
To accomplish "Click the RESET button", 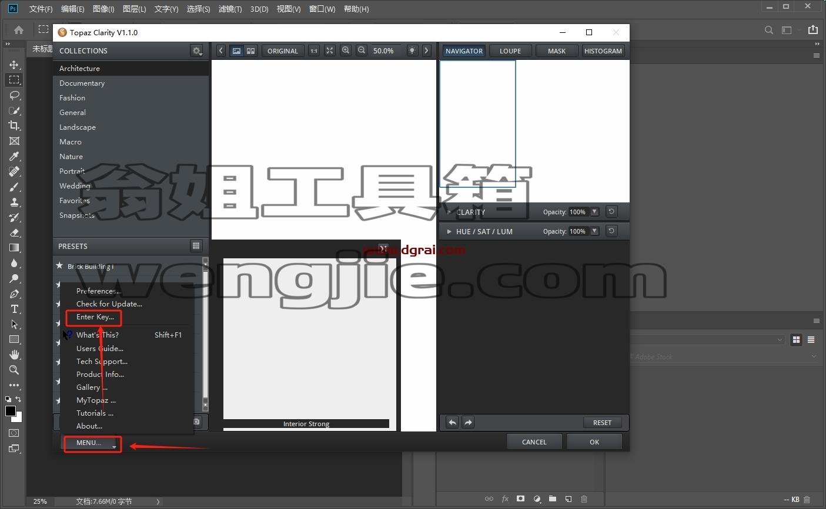I will [x=602, y=422].
